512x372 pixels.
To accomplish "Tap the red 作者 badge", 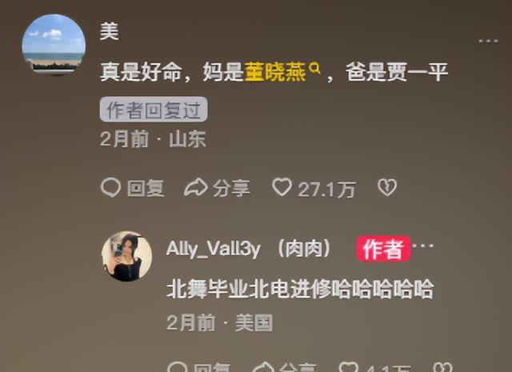I will [383, 249].
